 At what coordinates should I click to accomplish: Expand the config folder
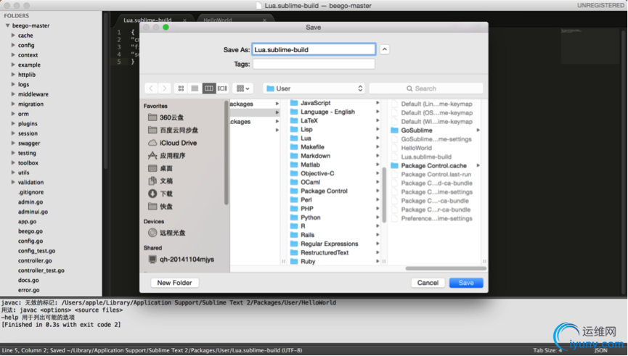(13, 45)
